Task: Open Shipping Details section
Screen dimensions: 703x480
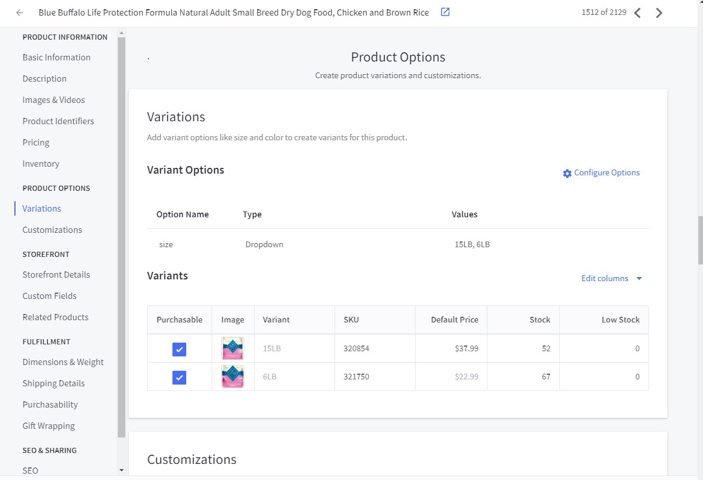Action: point(53,383)
